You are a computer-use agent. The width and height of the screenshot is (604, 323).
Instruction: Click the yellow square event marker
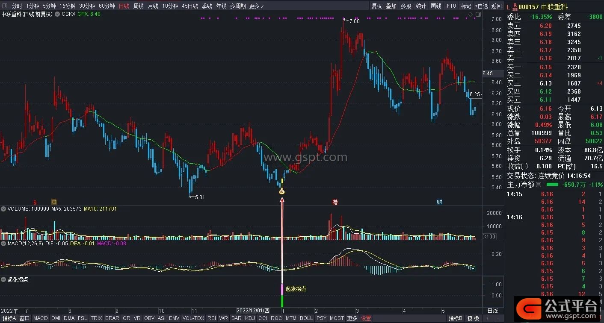(54, 202)
